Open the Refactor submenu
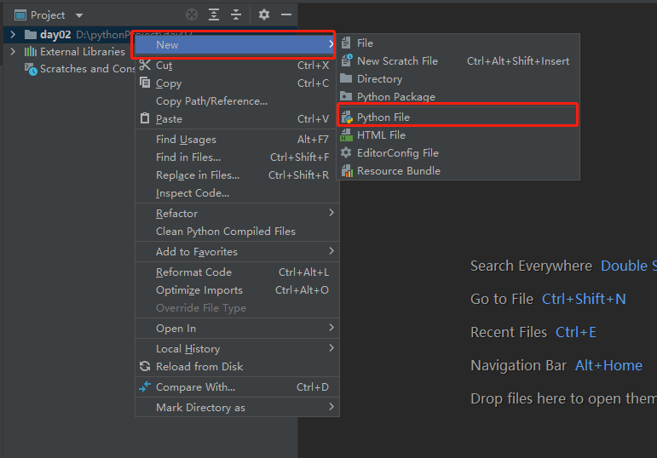 click(x=176, y=214)
